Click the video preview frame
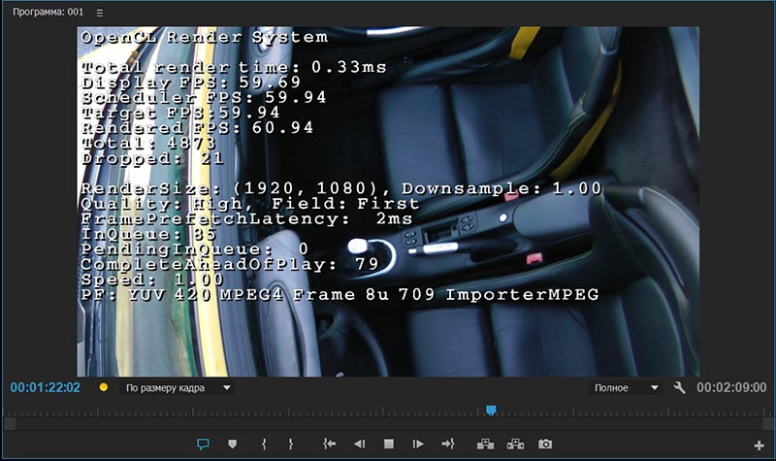 [388, 202]
